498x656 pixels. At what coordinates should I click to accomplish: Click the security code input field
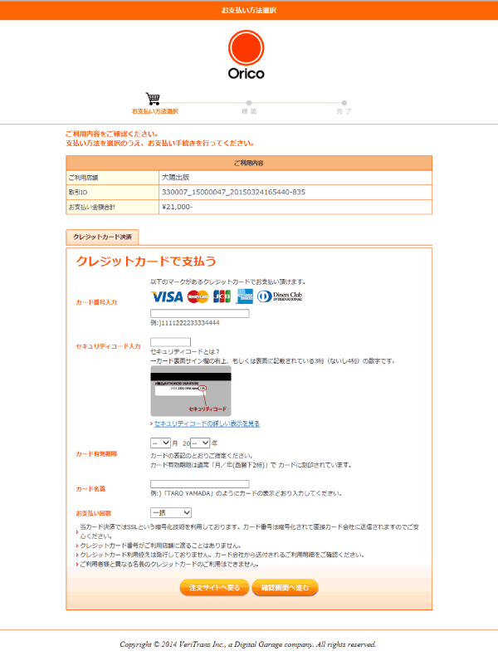point(170,342)
